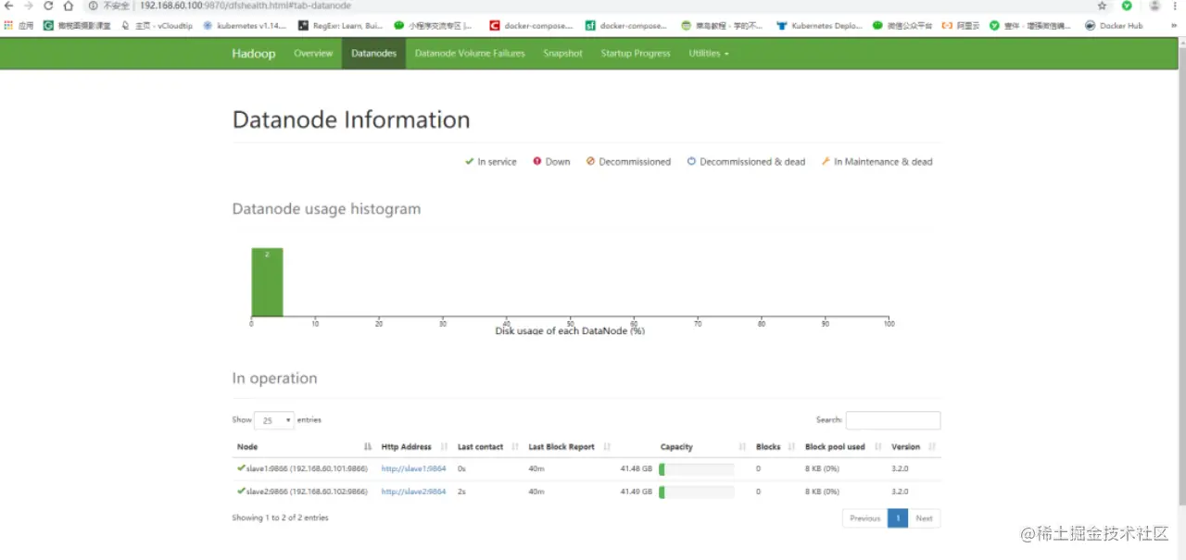Sort table by Blocks column

point(775,447)
